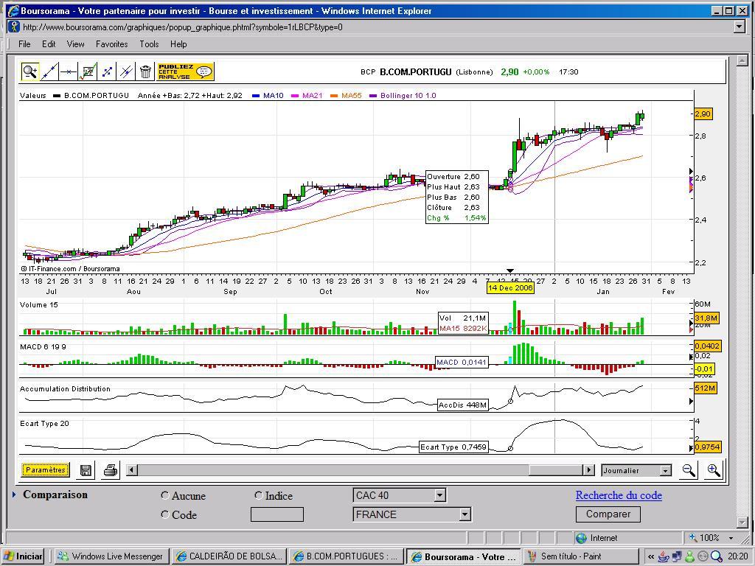
Task: Open the address bar dropdown arrow
Action: (740, 27)
